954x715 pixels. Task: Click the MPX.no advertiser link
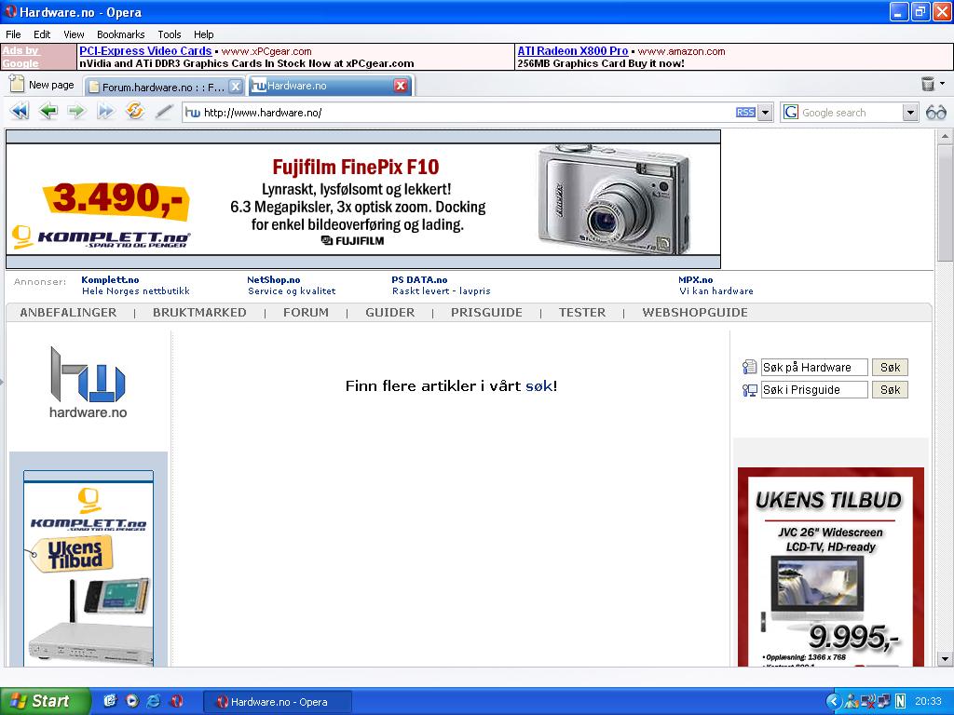tap(695, 279)
